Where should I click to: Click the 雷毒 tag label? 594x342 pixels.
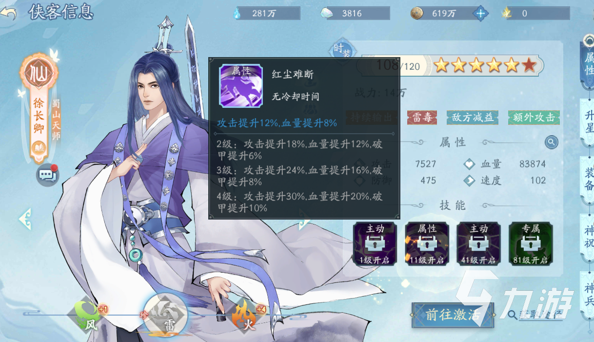point(422,118)
